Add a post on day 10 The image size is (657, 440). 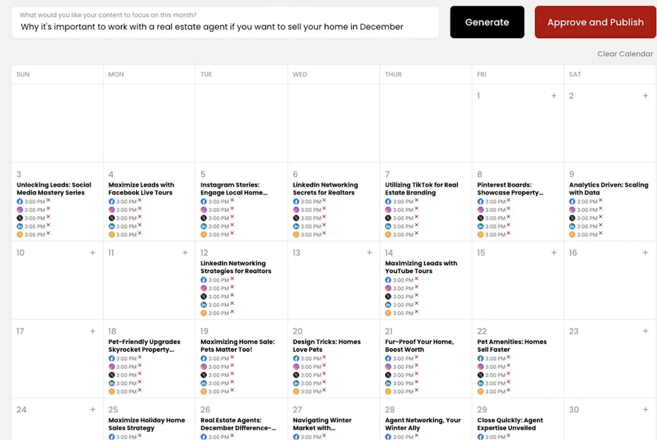pos(92,253)
